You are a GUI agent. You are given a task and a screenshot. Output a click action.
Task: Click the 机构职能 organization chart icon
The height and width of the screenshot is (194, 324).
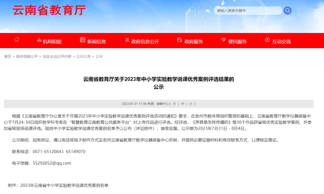(39, 40)
